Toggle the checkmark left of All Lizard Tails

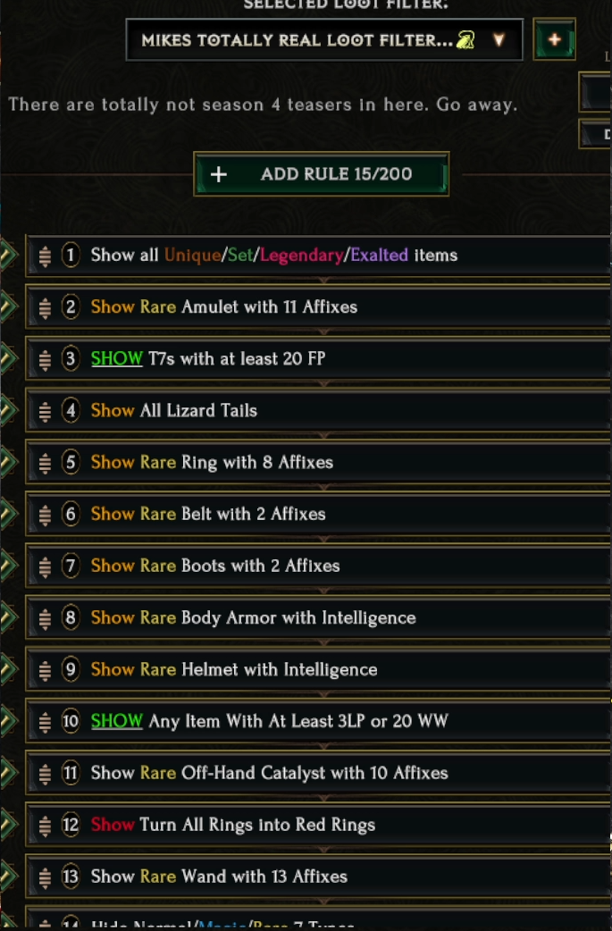click(8, 411)
